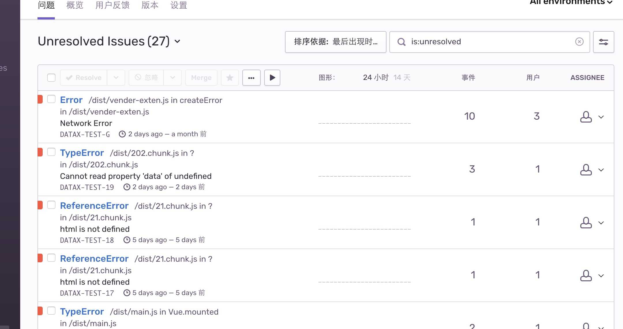Viewport: 623px width, 329px height.
Task: Open advanced search filter settings icon
Action: (x=603, y=42)
